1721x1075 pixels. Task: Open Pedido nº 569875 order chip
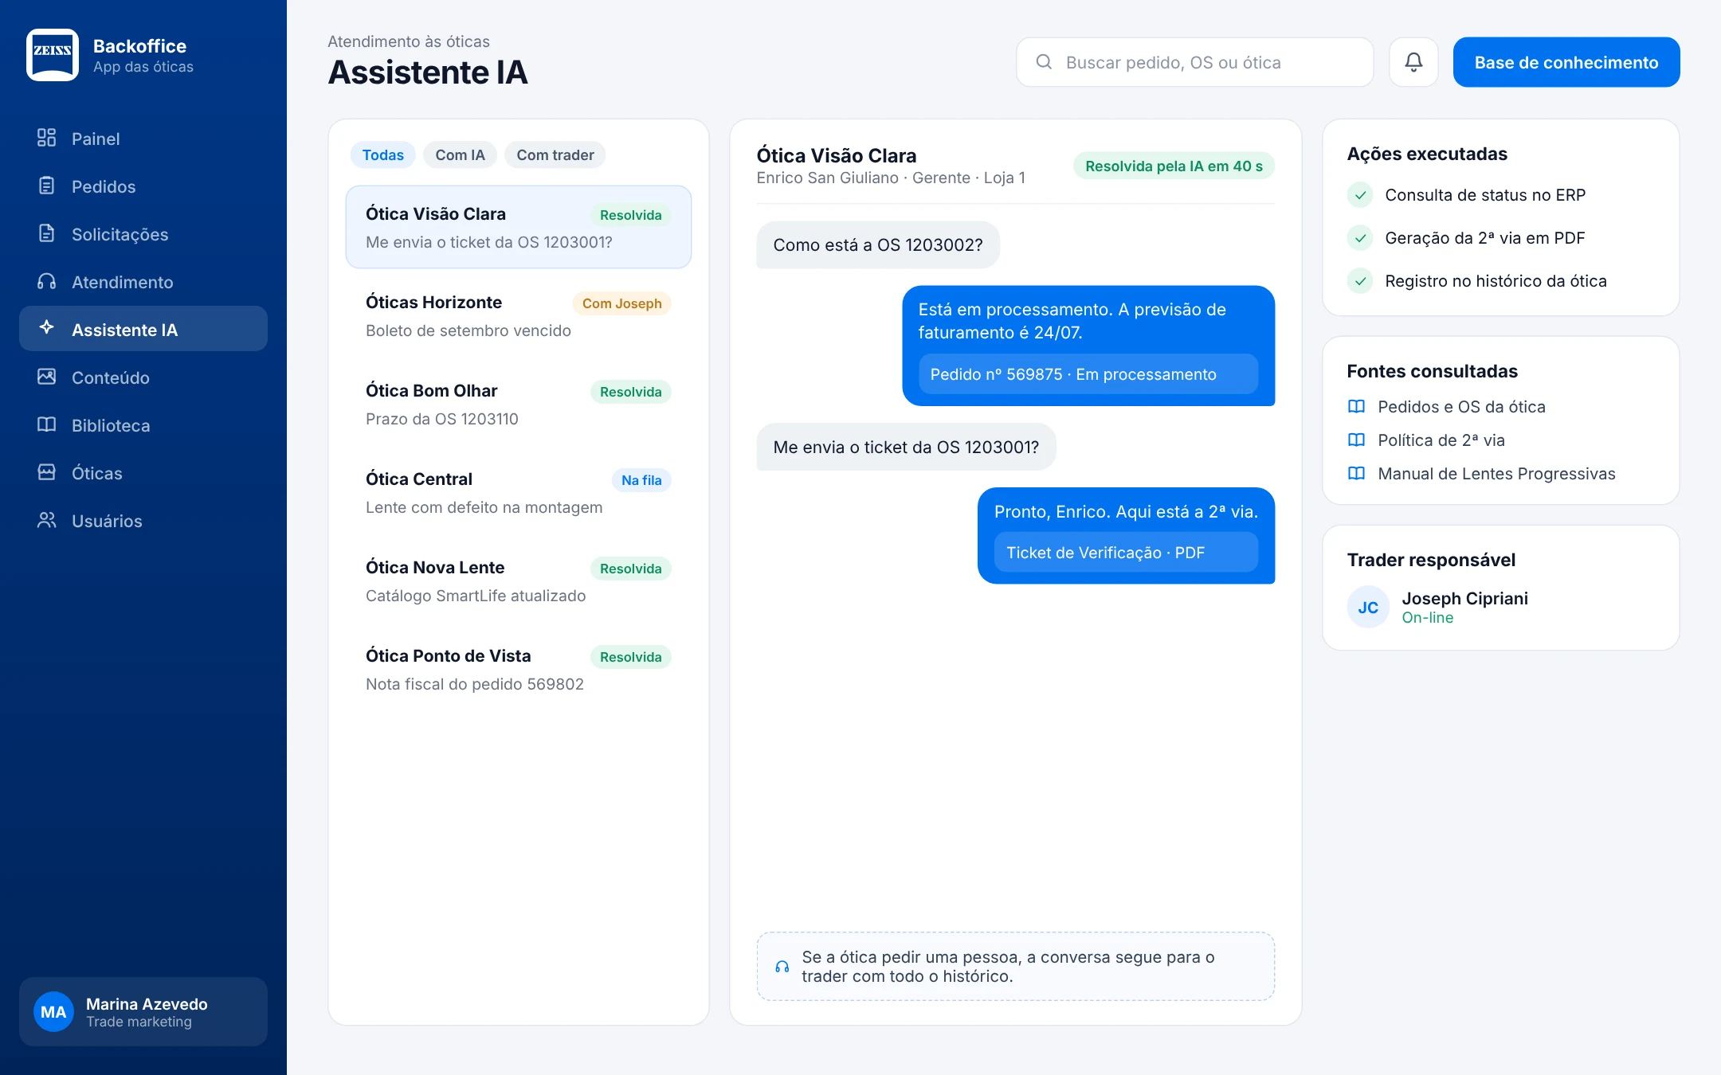pos(1088,374)
